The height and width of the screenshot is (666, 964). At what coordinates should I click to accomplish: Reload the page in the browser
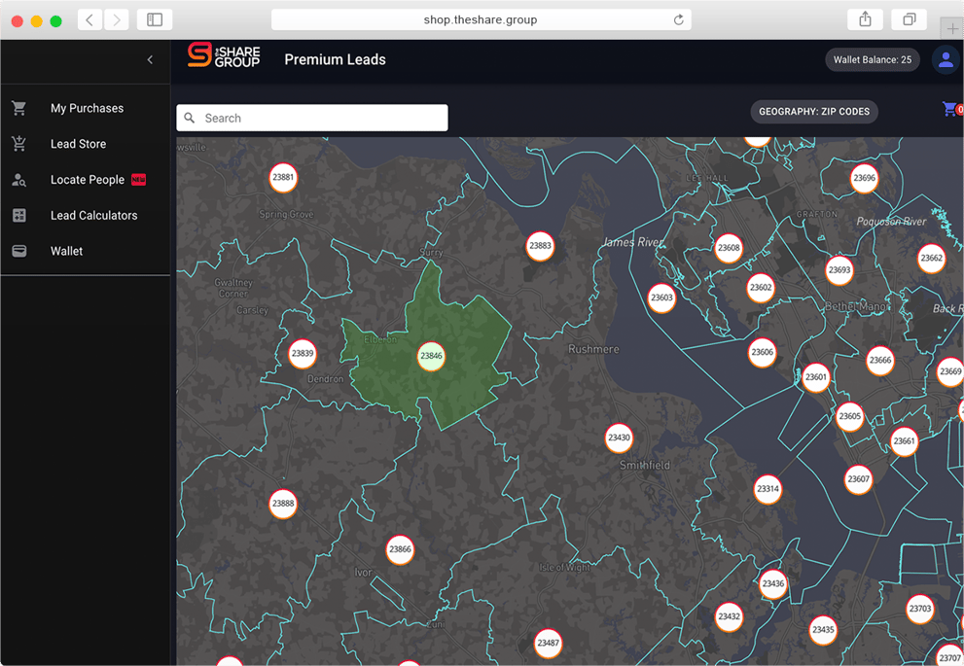(x=678, y=19)
